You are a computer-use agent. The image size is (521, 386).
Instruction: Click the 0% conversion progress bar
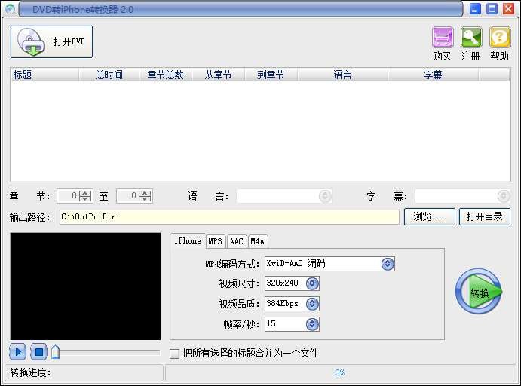(x=340, y=372)
